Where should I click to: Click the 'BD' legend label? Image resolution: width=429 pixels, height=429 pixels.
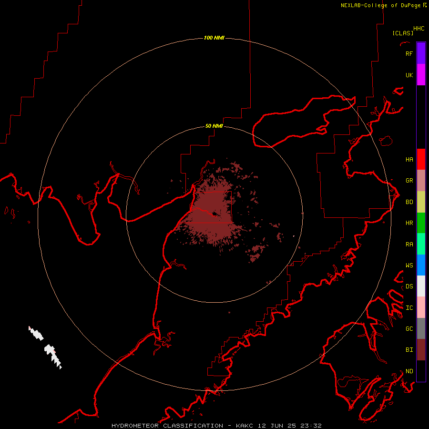coord(409,202)
